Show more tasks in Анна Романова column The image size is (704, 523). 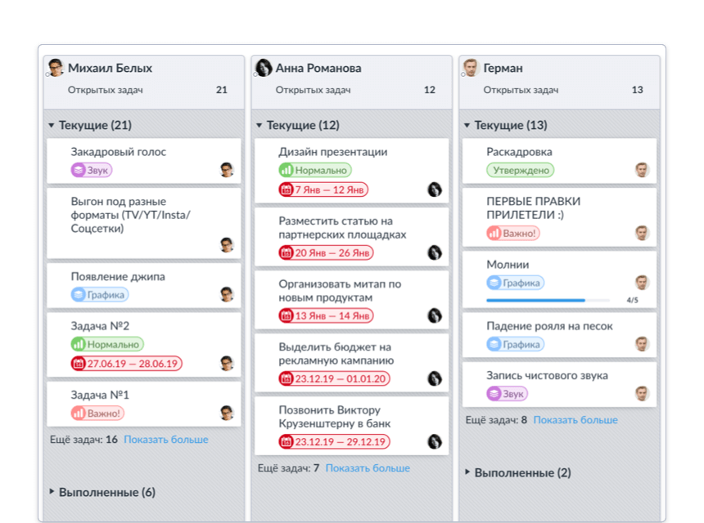click(368, 468)
